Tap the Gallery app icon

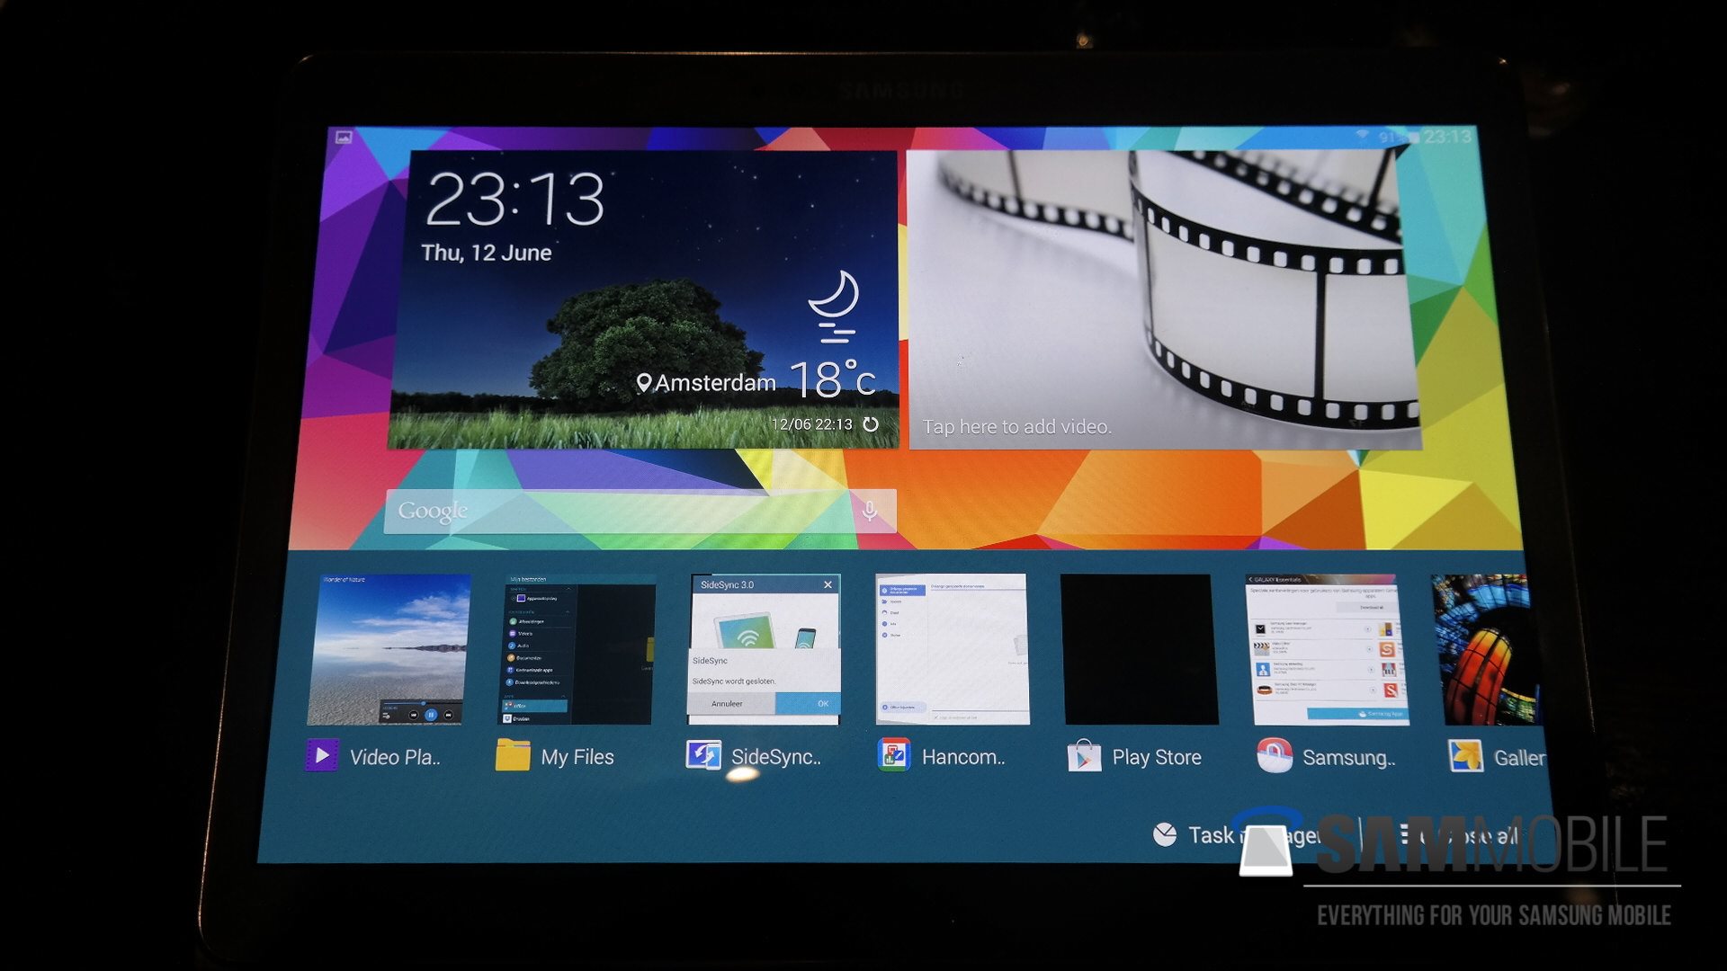click(1466, 757)
